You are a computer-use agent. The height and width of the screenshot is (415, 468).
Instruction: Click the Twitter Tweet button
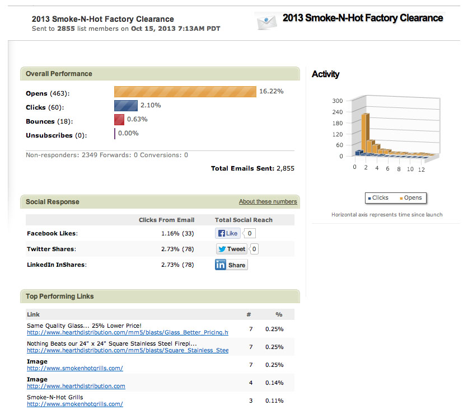point(232,249)
